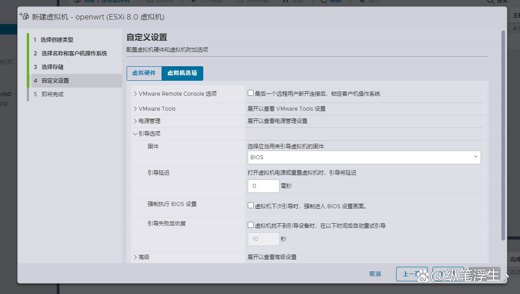
Task: Click the 搜索 magnifier icon
Action: click(491, 2)
